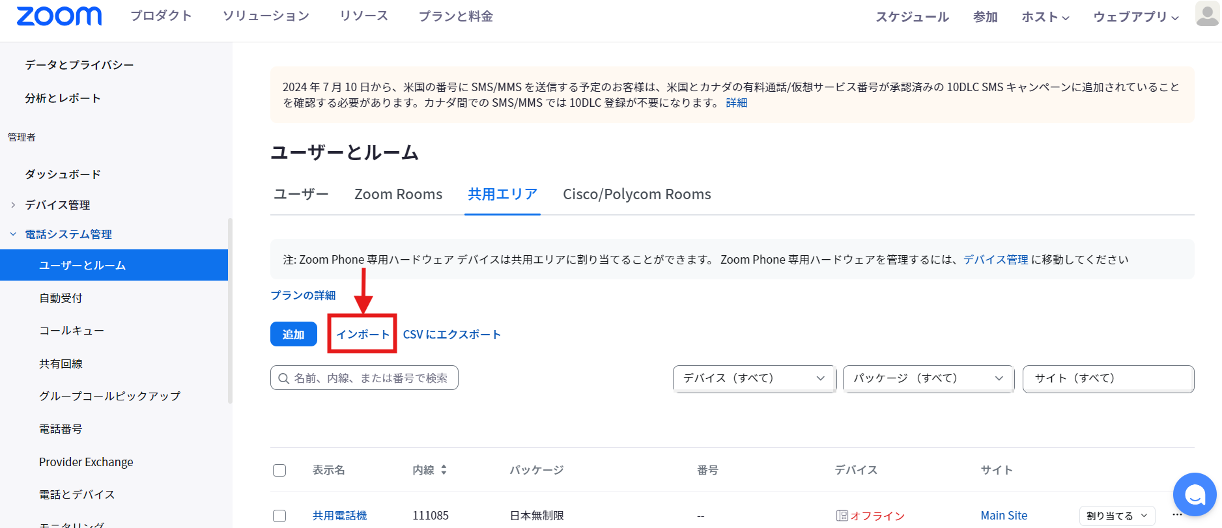This screenshot has width=1222, height=528.
Task: Select データとプライバシー in sidebar
Action: (x=79, y=64)
